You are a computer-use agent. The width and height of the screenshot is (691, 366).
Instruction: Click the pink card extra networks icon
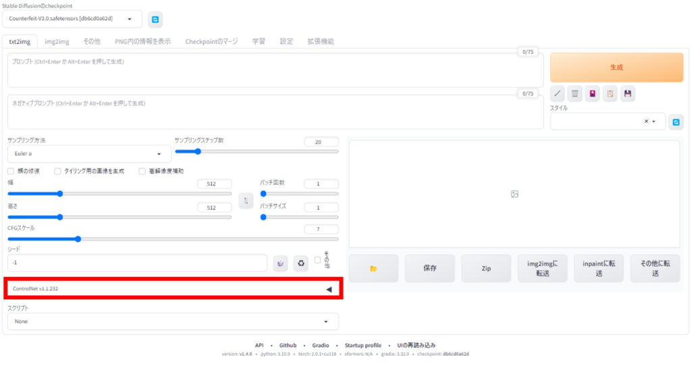pos(592,94)
